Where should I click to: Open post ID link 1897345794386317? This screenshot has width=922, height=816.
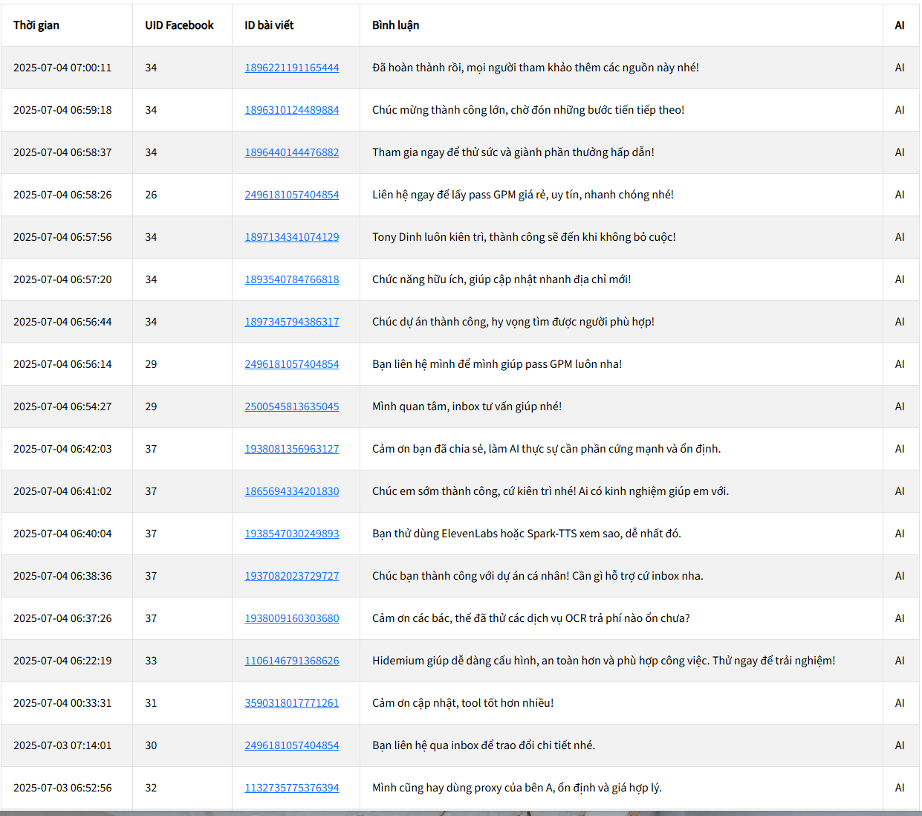tap(292, 322)
